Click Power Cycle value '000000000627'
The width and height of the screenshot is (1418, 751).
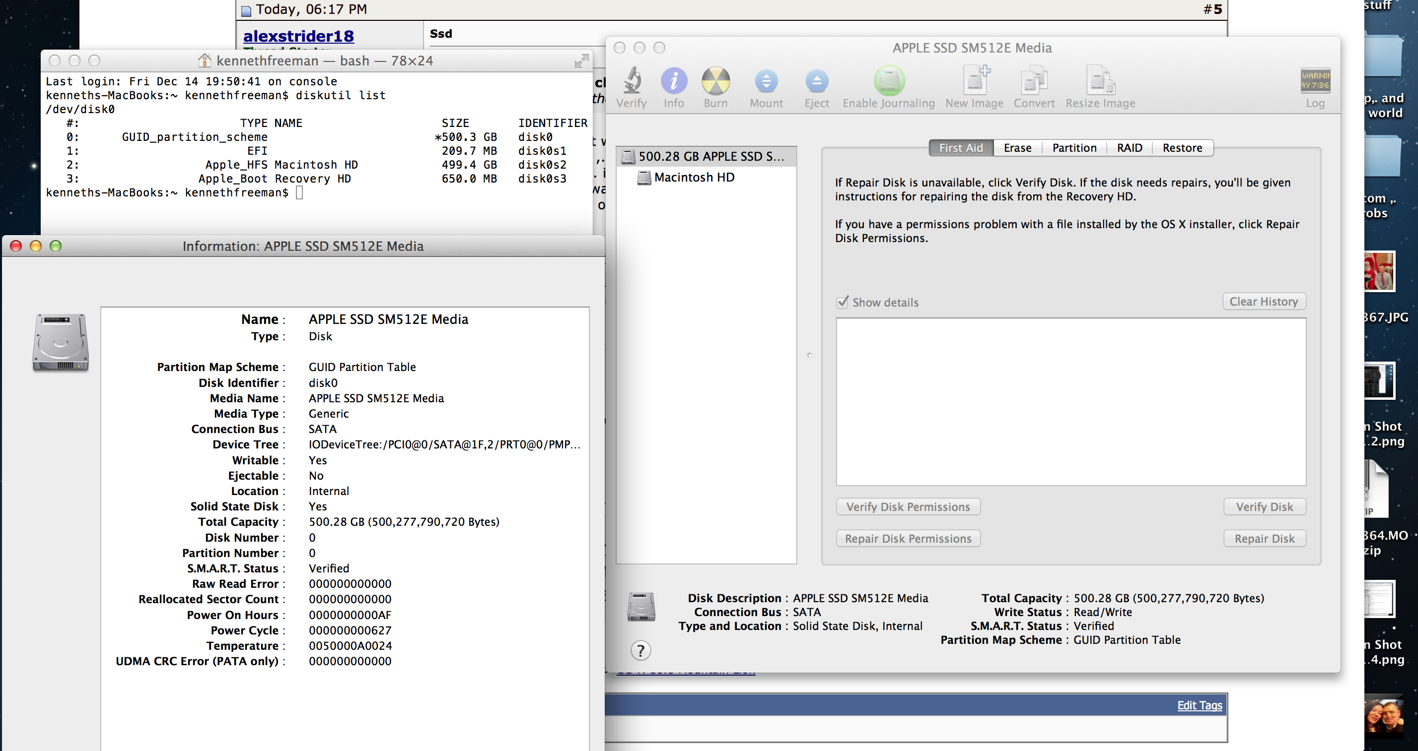(x=350, y=630)
